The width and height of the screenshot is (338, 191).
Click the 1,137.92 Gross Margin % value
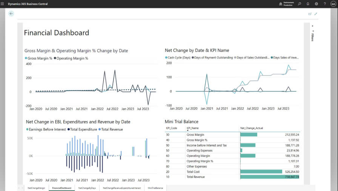point(293,140)
